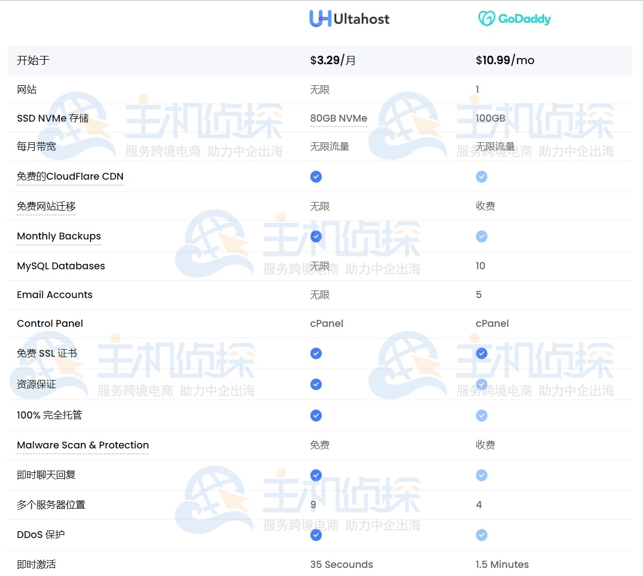Click the MySQL Databases row label
The height and width of the screenshot is (576, 643).
(x=61, y=266)
